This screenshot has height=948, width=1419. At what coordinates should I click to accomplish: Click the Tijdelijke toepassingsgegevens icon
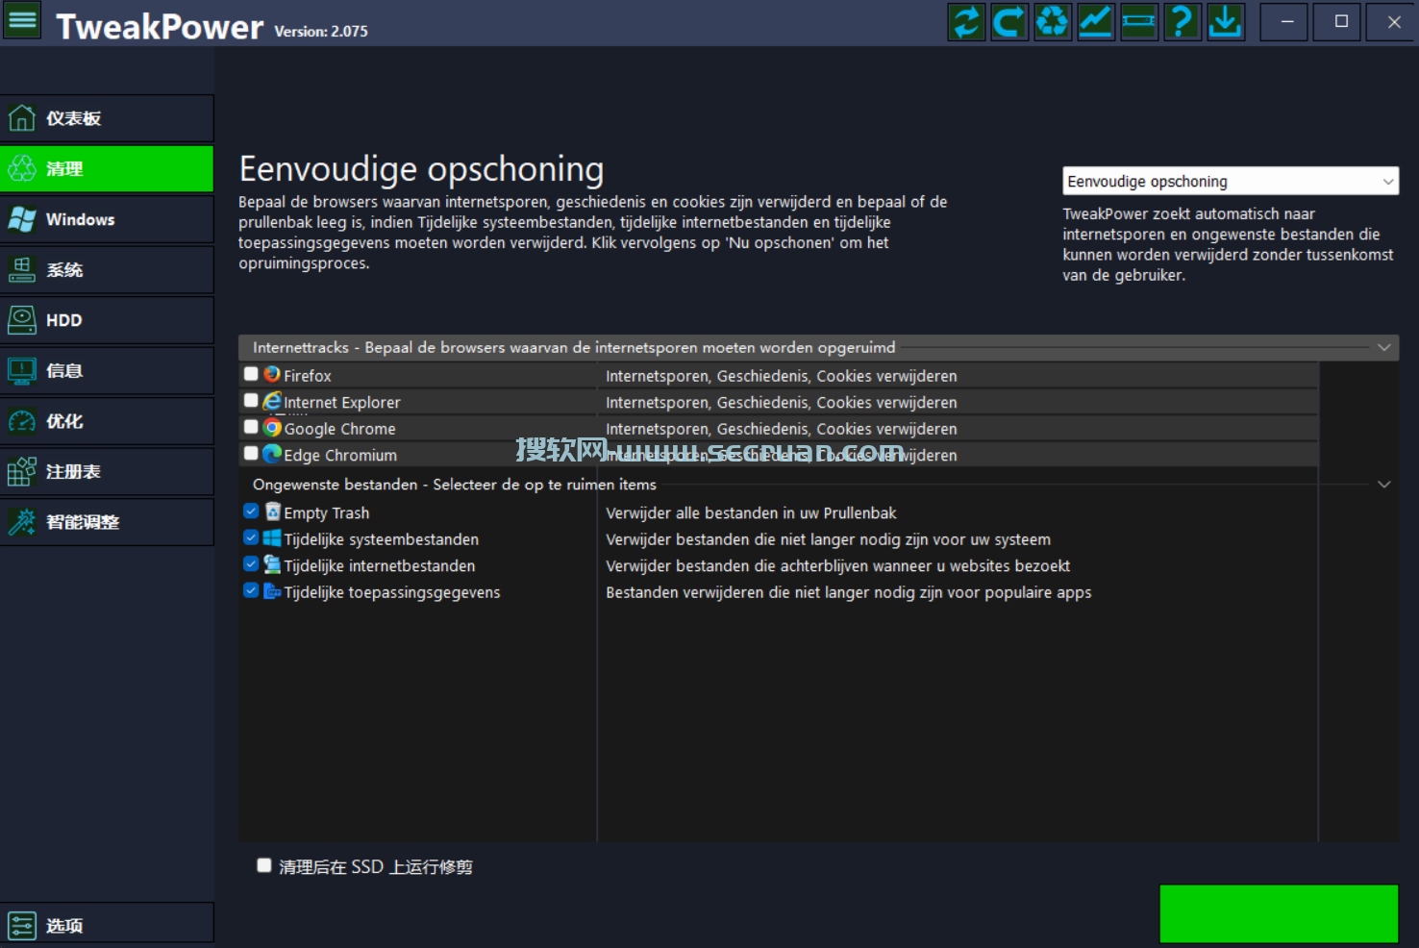(x=272, y=590)
